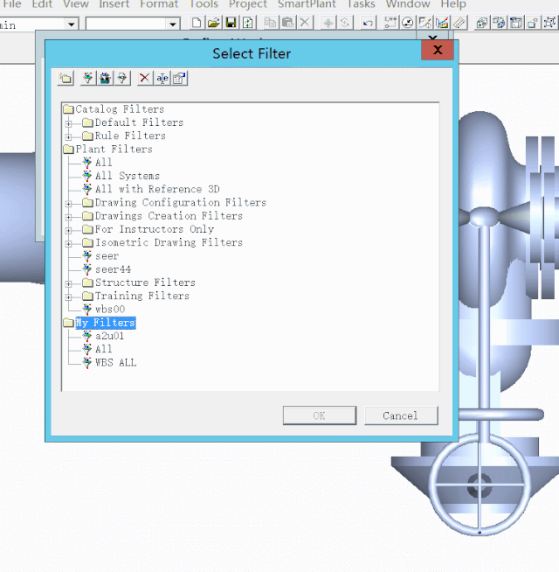Close the Select Filter dialog
Image resolution: width=559 pixels, height=572 pixels.
point(438,50)
